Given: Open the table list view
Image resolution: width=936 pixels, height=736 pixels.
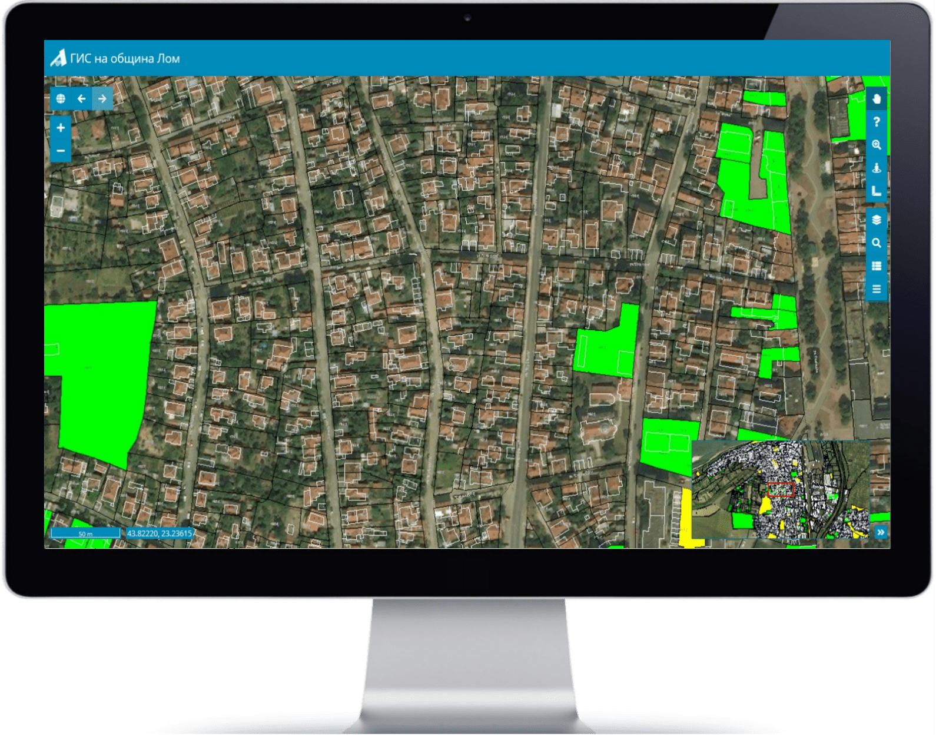Looking at the screenshot, I should click(877, 266).
